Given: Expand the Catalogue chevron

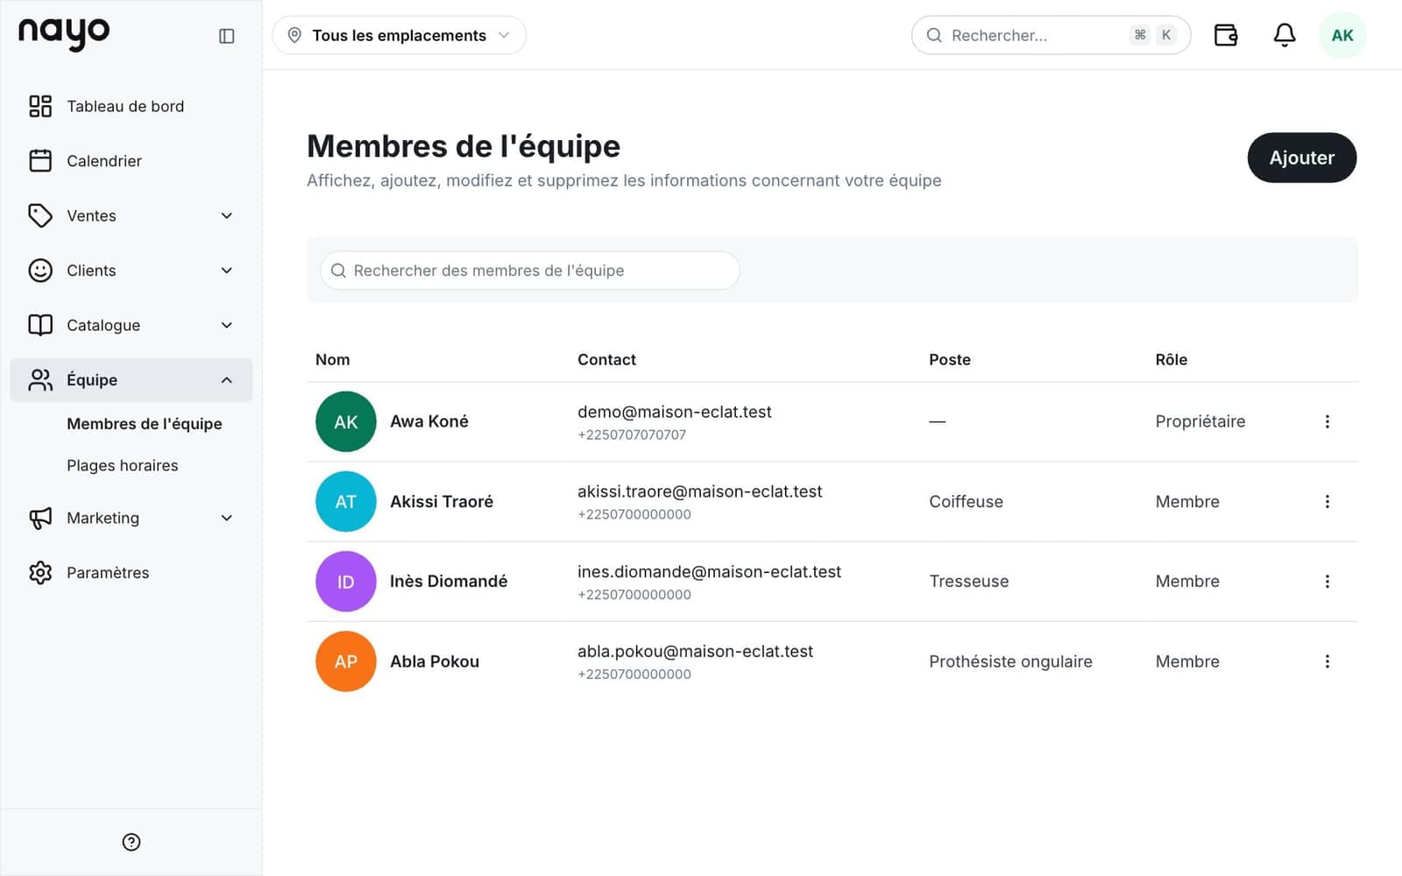Looking at the screenshot, I should pos(227,325).
